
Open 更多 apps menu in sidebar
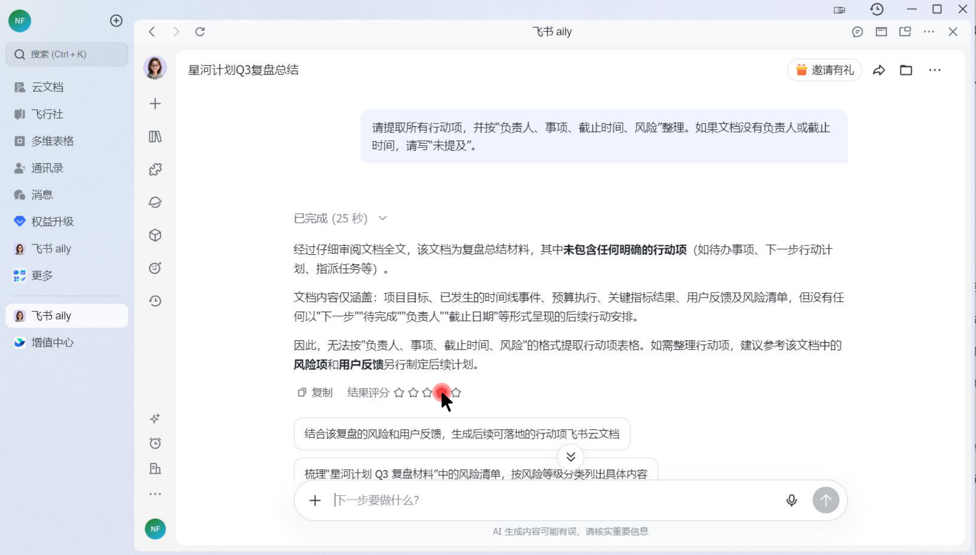67,276
